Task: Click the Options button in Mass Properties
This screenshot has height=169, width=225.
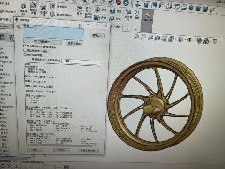Action: click(x=97, y=35)
